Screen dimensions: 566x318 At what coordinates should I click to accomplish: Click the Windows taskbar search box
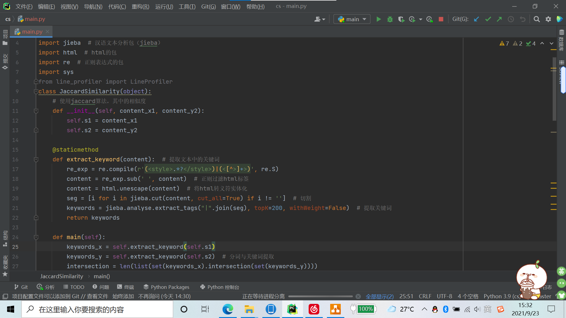97,309
